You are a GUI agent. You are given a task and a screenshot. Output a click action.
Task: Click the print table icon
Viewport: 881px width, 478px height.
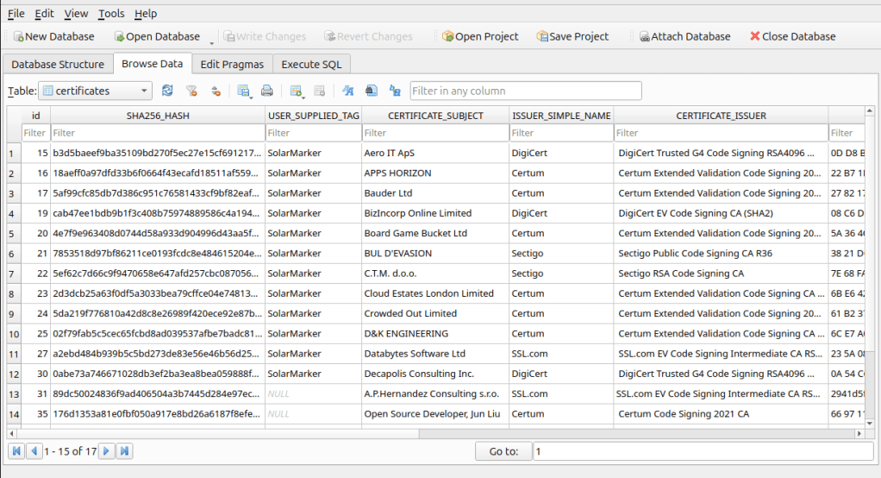tap(267, 91)
